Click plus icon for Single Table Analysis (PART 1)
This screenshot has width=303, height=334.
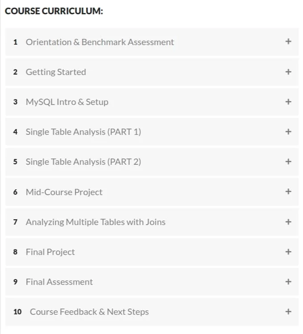pyautogui.click(x=288, y=132)
